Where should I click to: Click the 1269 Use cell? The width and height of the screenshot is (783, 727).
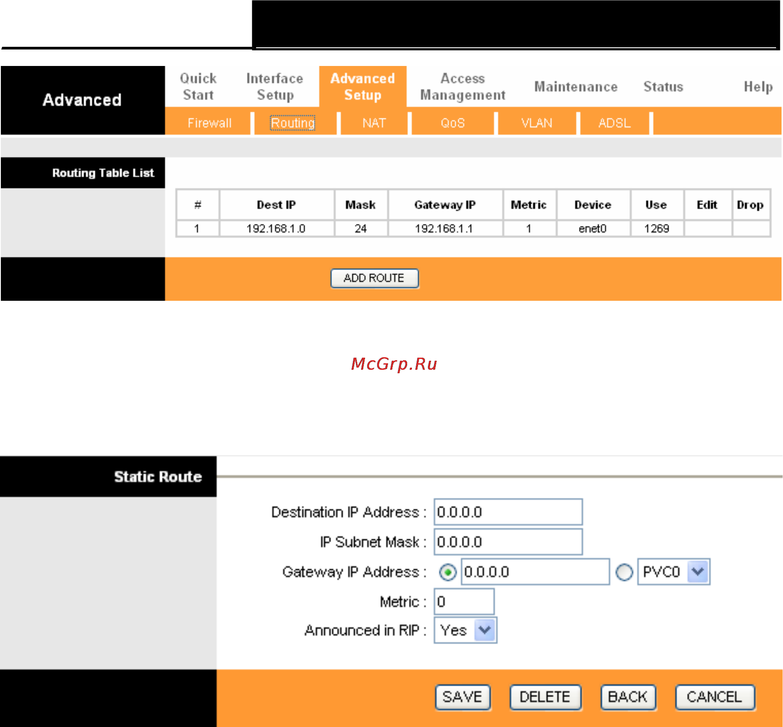(x=657, y=228)
